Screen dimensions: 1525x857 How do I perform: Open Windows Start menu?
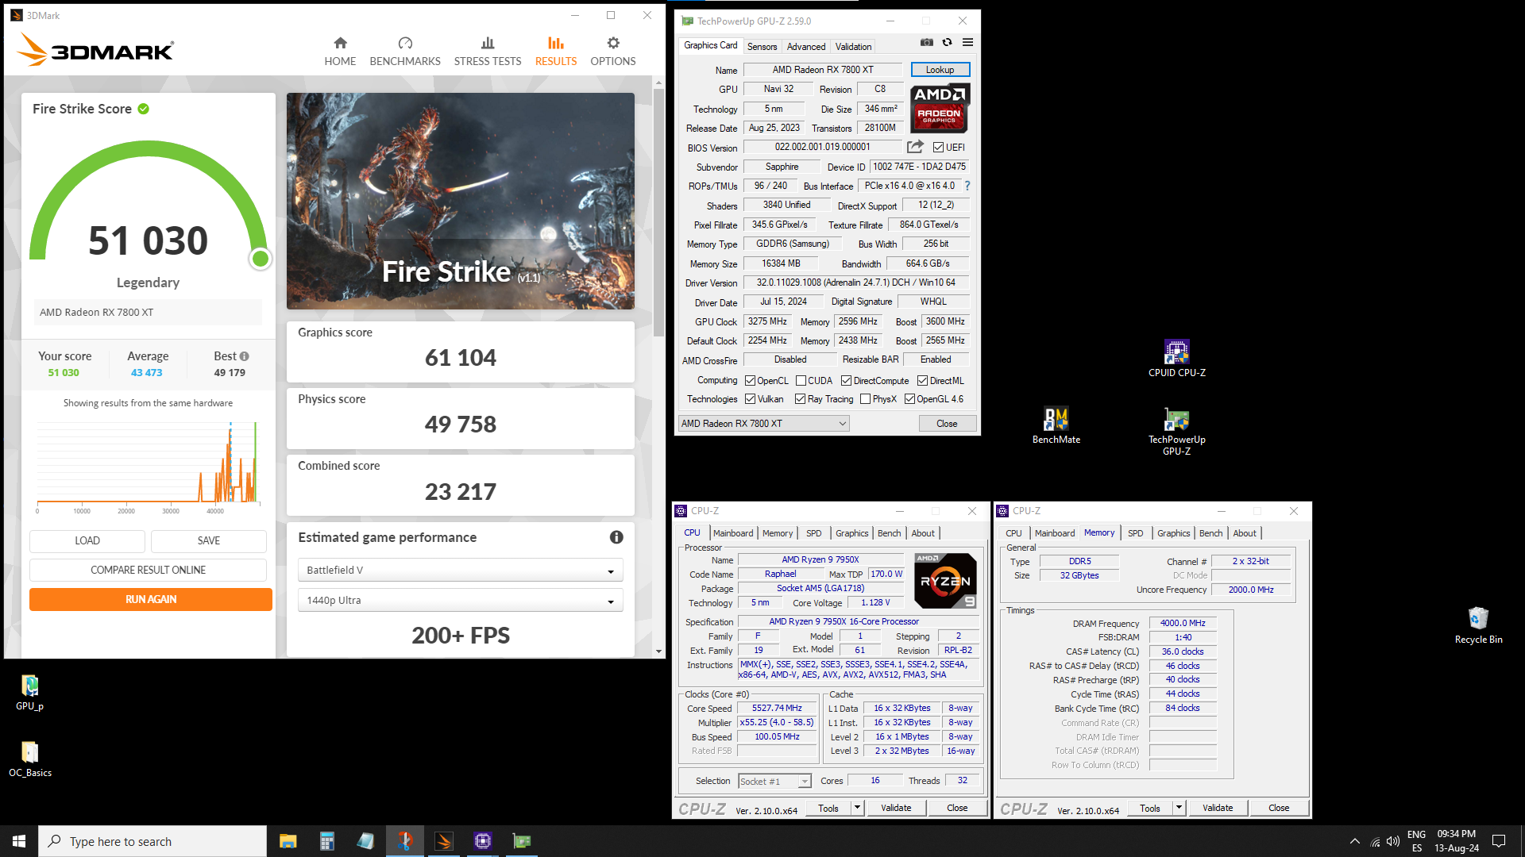(19, 841)
